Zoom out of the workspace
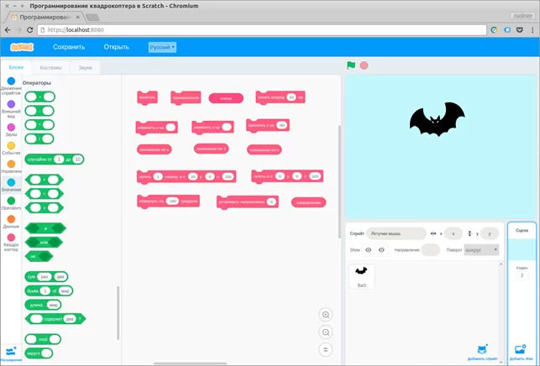 [326, 332]
